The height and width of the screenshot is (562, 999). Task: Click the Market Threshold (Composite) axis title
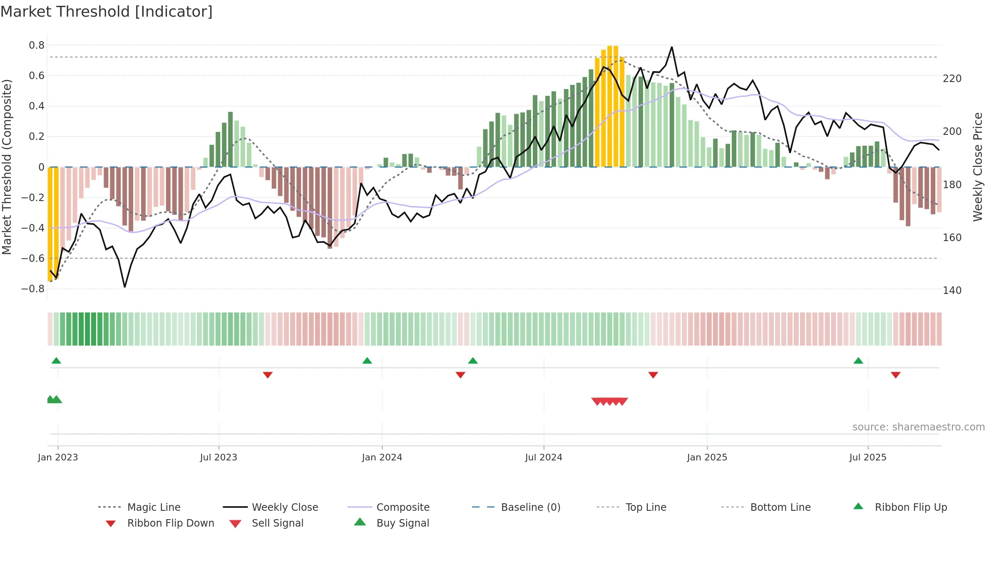click(7, 167)
